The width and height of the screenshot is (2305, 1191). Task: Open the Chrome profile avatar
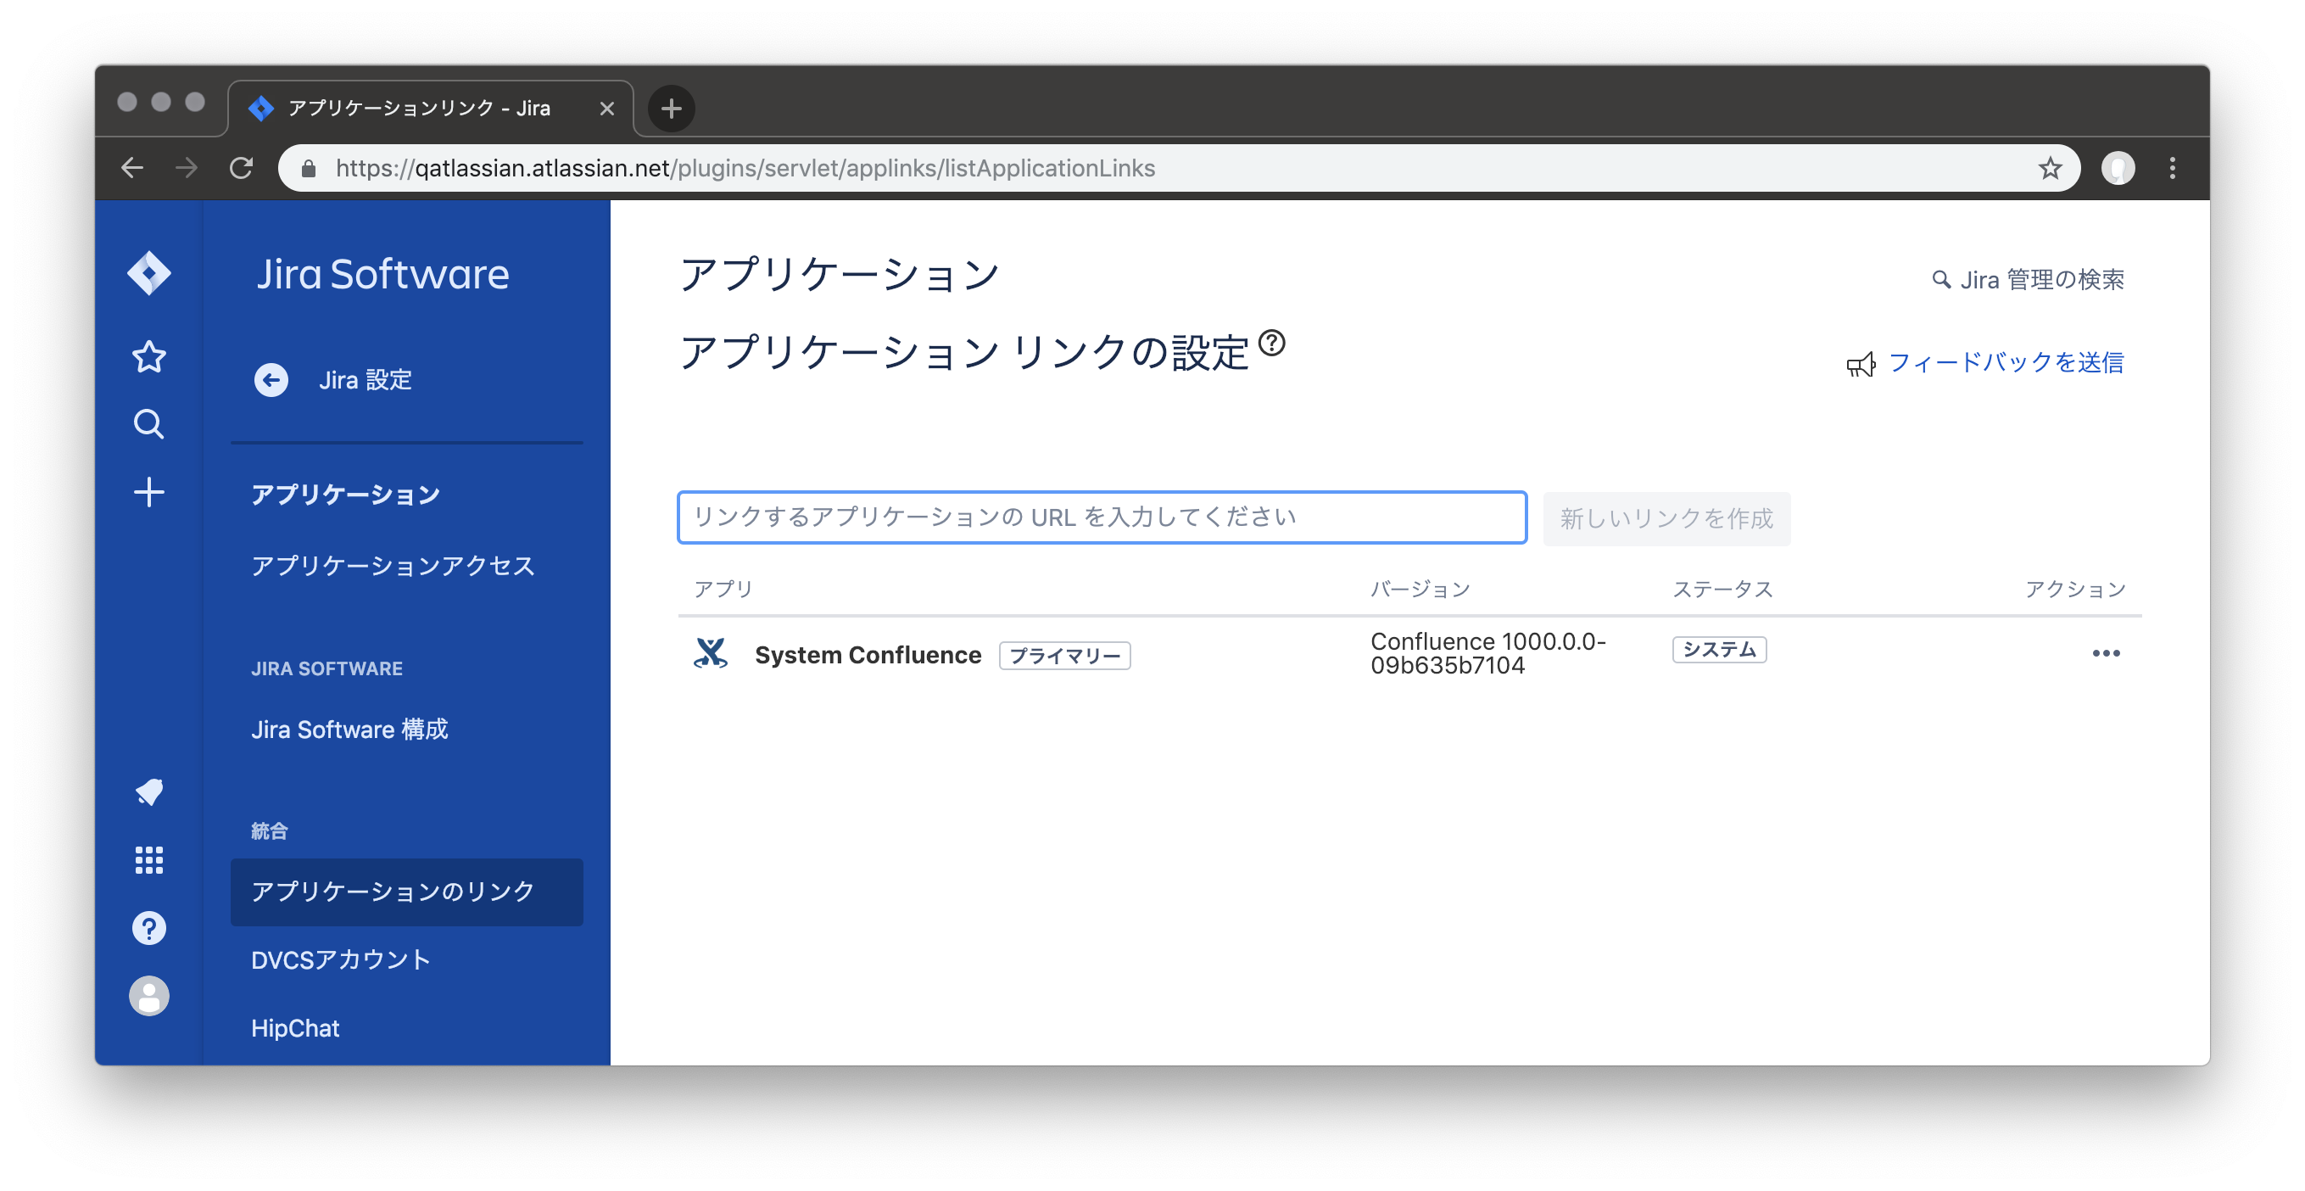2117,168
